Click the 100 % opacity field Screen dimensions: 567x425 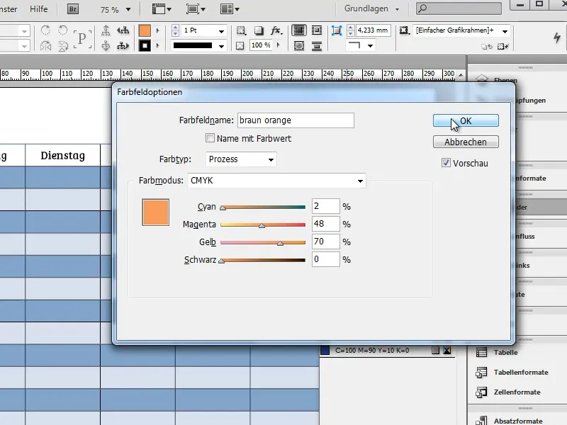(261, 45)
